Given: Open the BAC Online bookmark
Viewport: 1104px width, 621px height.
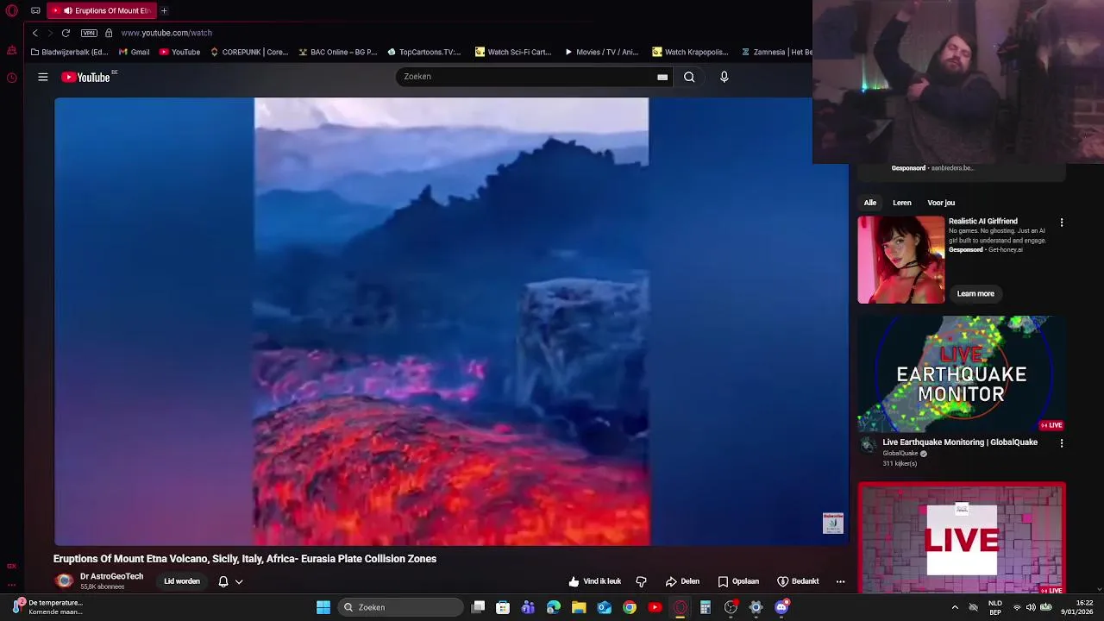Looking at the screenshot, I should click(x=338, y=52).
